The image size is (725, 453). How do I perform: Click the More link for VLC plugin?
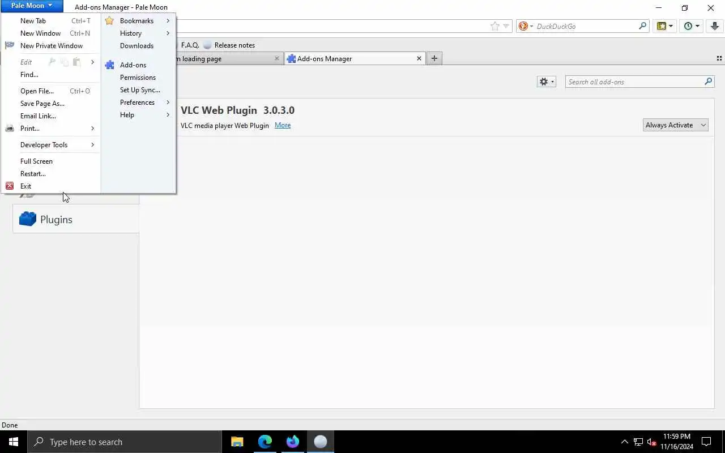pyautogui.click(x=283, y=126)
